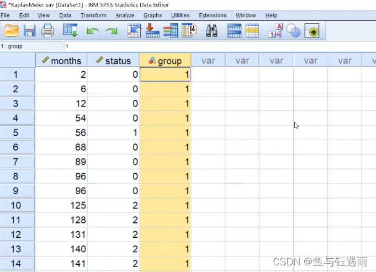Click months cell with value 54
Image resolution: width=376 pixels, height=272 pixels.
(61, 118)
